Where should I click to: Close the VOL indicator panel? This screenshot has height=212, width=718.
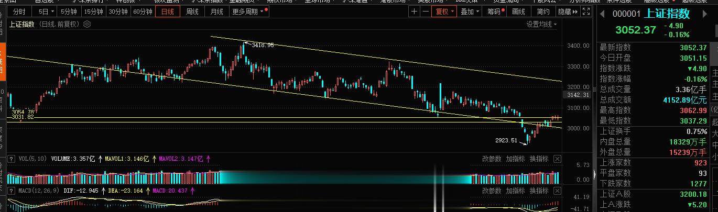coord(557,159)
